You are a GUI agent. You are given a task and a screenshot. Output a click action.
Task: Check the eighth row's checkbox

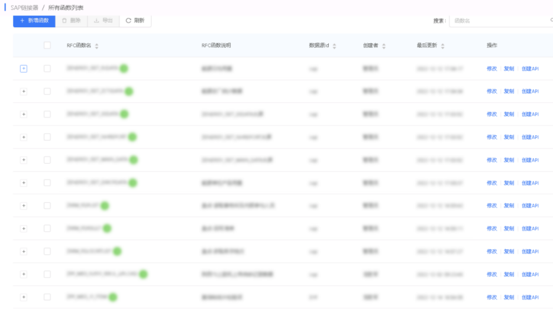click(x=47, y=228)
